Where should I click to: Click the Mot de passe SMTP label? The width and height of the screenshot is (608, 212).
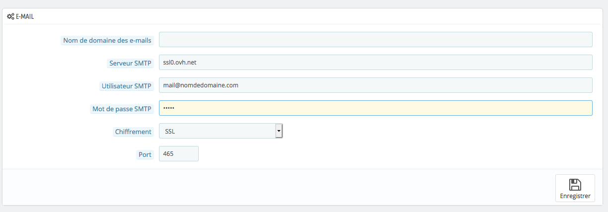click(x=122, y=109)
